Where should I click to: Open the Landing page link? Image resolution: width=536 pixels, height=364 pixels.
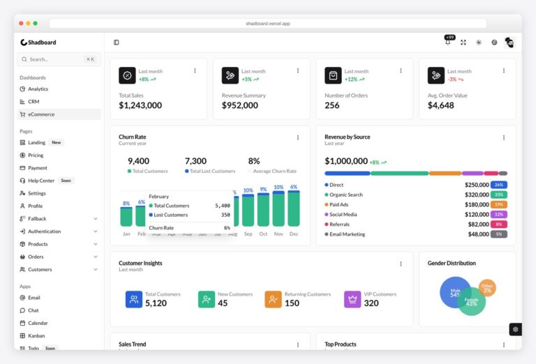point(59,142)
